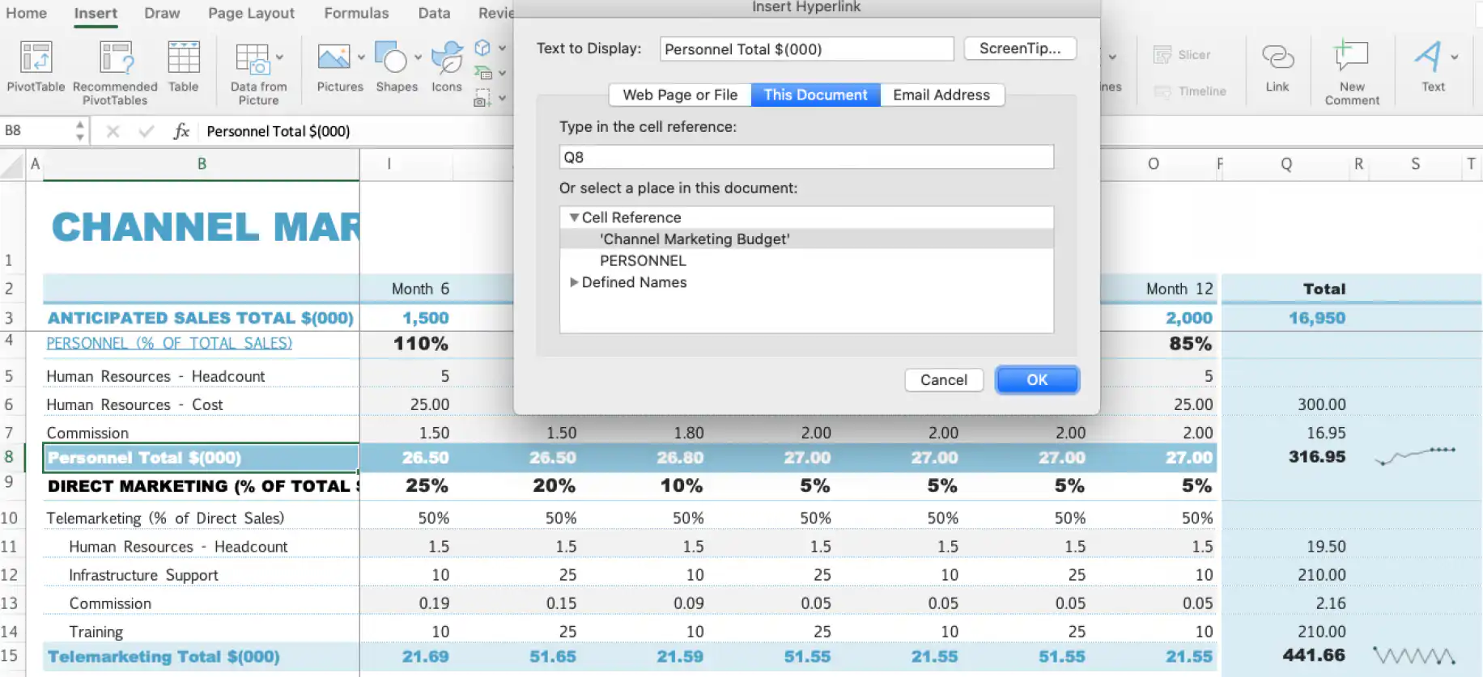The height and width of the screenshot is (677, 1483).
Task: Open the 3D Models icon
Action: (x=482, y=48)
